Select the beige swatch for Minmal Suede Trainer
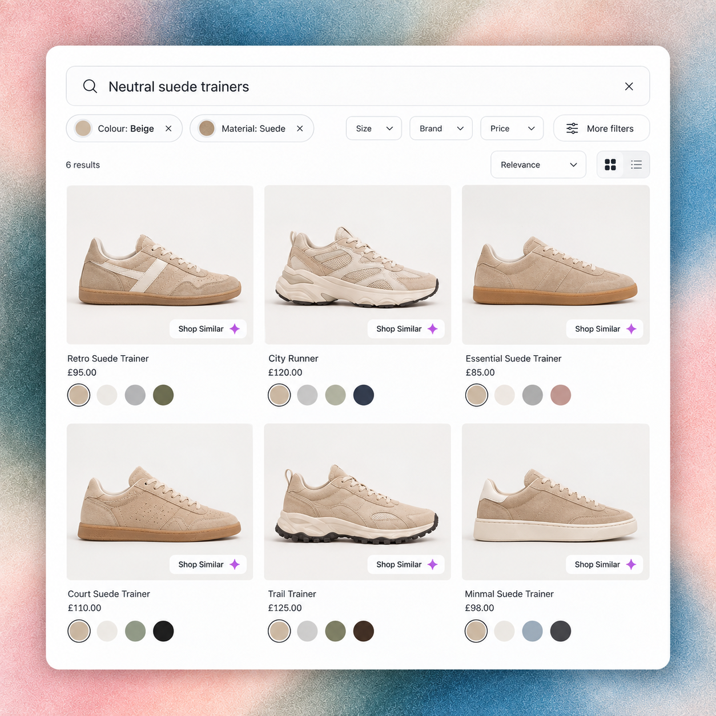The height and width of the screenshot is (716, 716). click(x=476, y=631)
